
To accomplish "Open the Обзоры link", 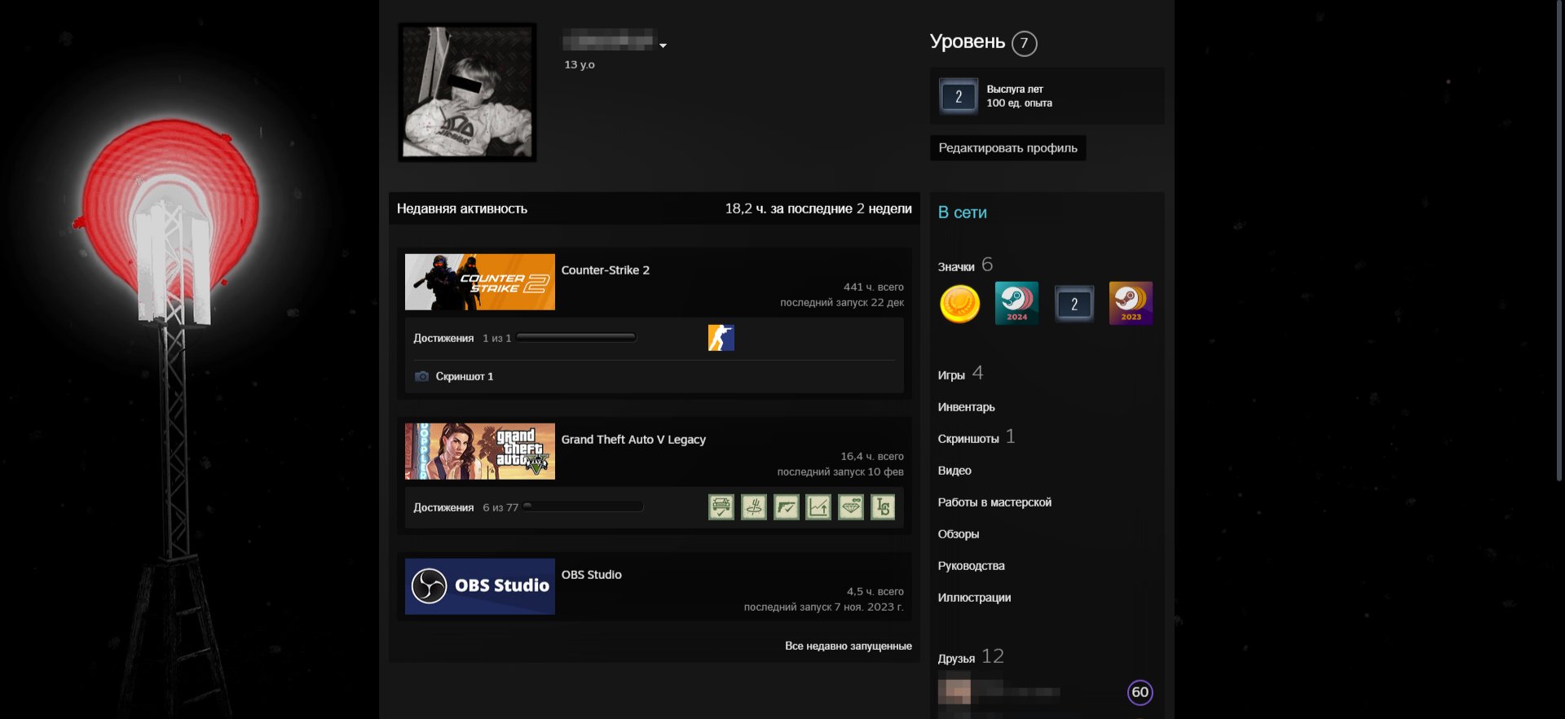I will [x=958, y=534].
